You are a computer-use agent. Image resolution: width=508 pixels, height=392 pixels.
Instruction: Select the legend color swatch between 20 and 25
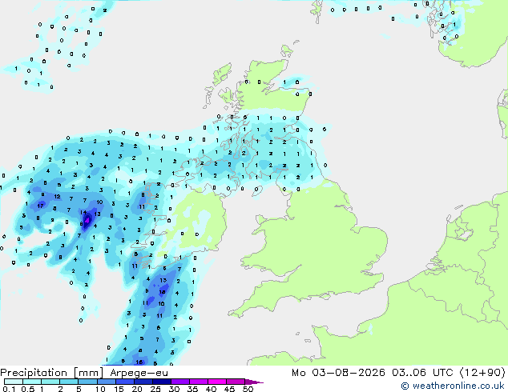point(143,382)
